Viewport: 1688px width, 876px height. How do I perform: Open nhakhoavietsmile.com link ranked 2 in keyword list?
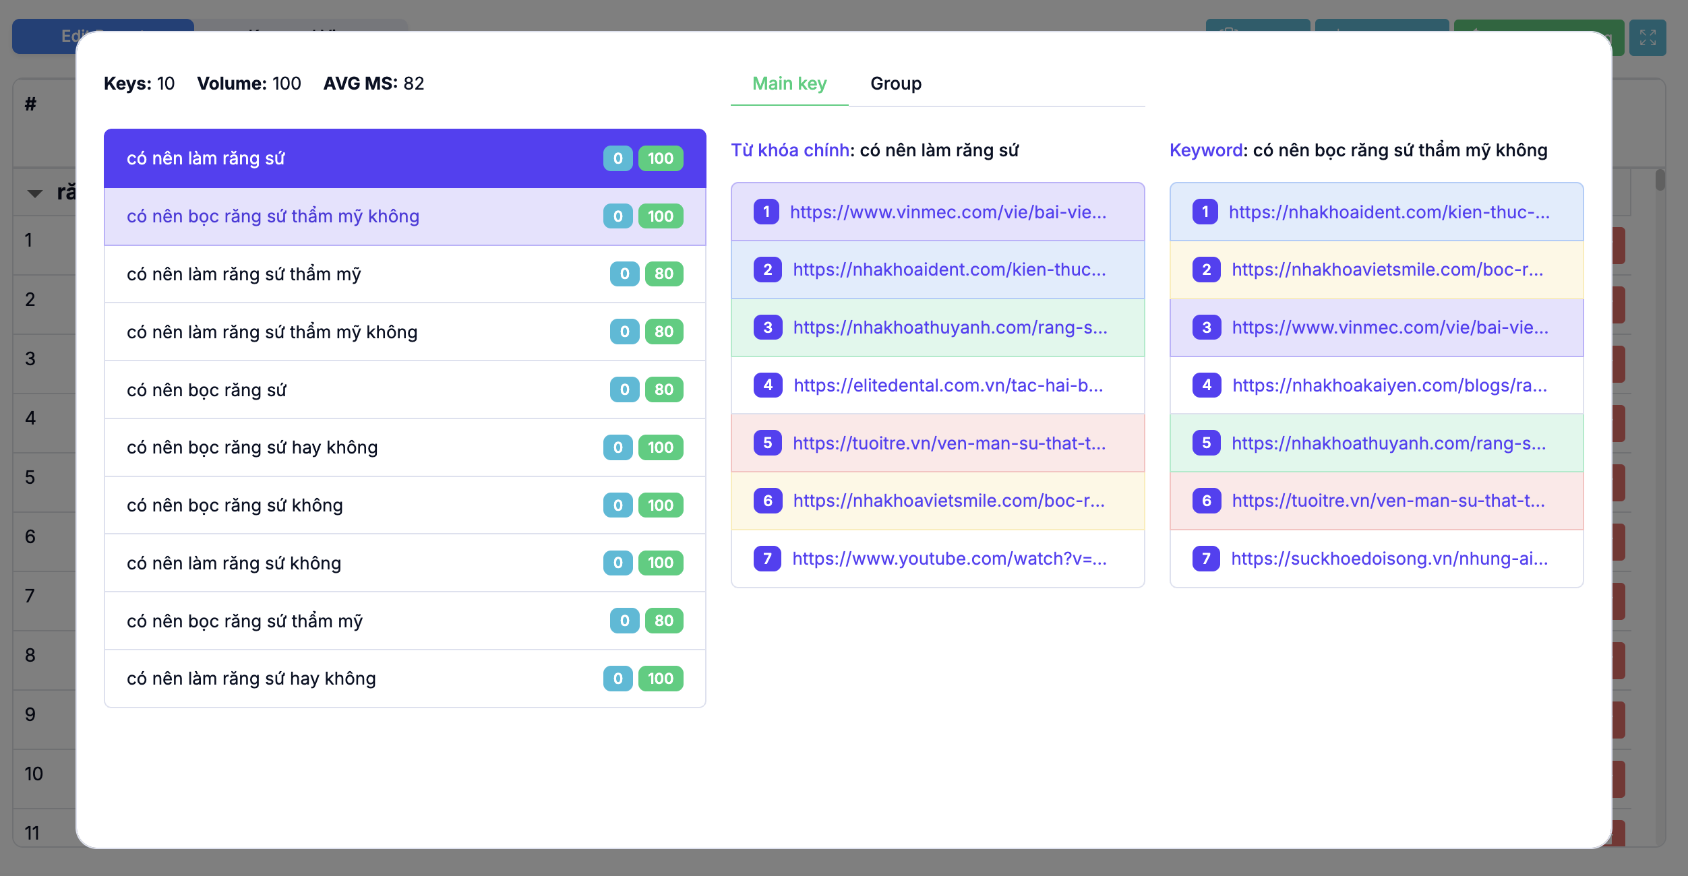click(x=1387, y=270)
